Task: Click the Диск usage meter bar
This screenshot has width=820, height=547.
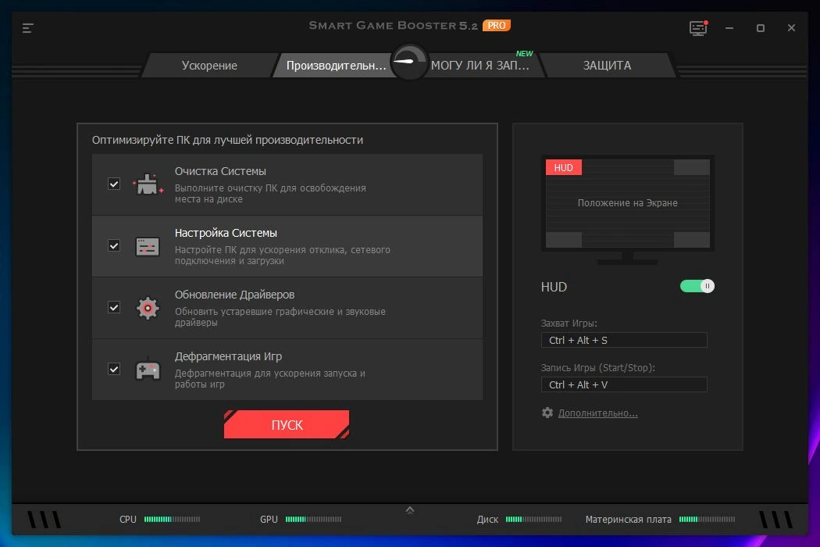Action: (x=533, y=519)
